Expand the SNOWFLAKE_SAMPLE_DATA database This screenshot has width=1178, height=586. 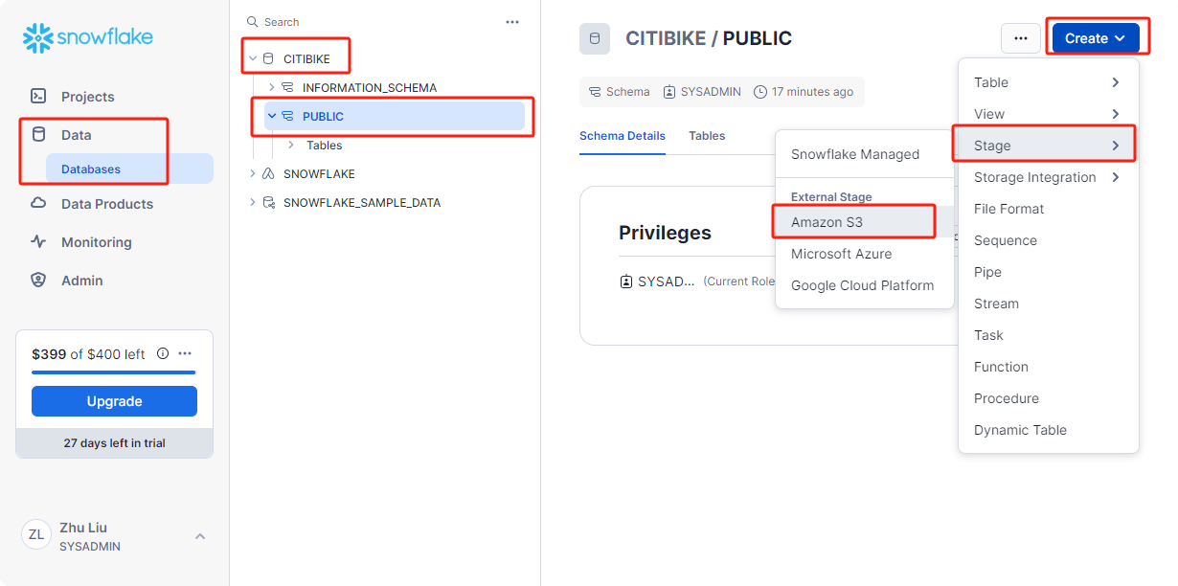(253, 203)
